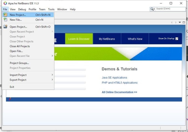
Task: Maximize the editor window icon
Action: click(184, 22)
